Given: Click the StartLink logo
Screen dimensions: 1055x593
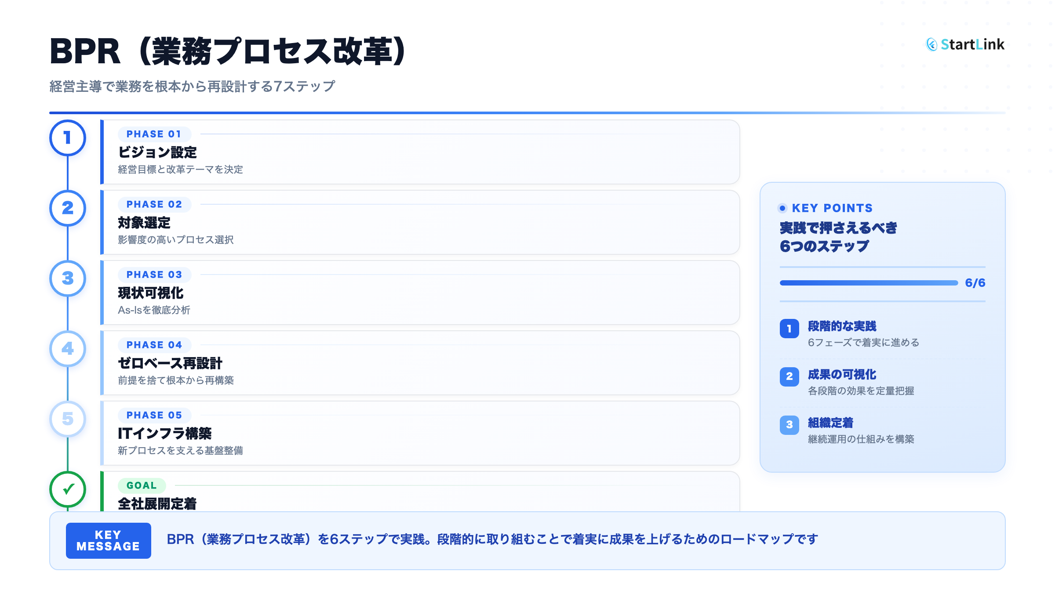Looking at the screenshot, I should coord(965,44).
